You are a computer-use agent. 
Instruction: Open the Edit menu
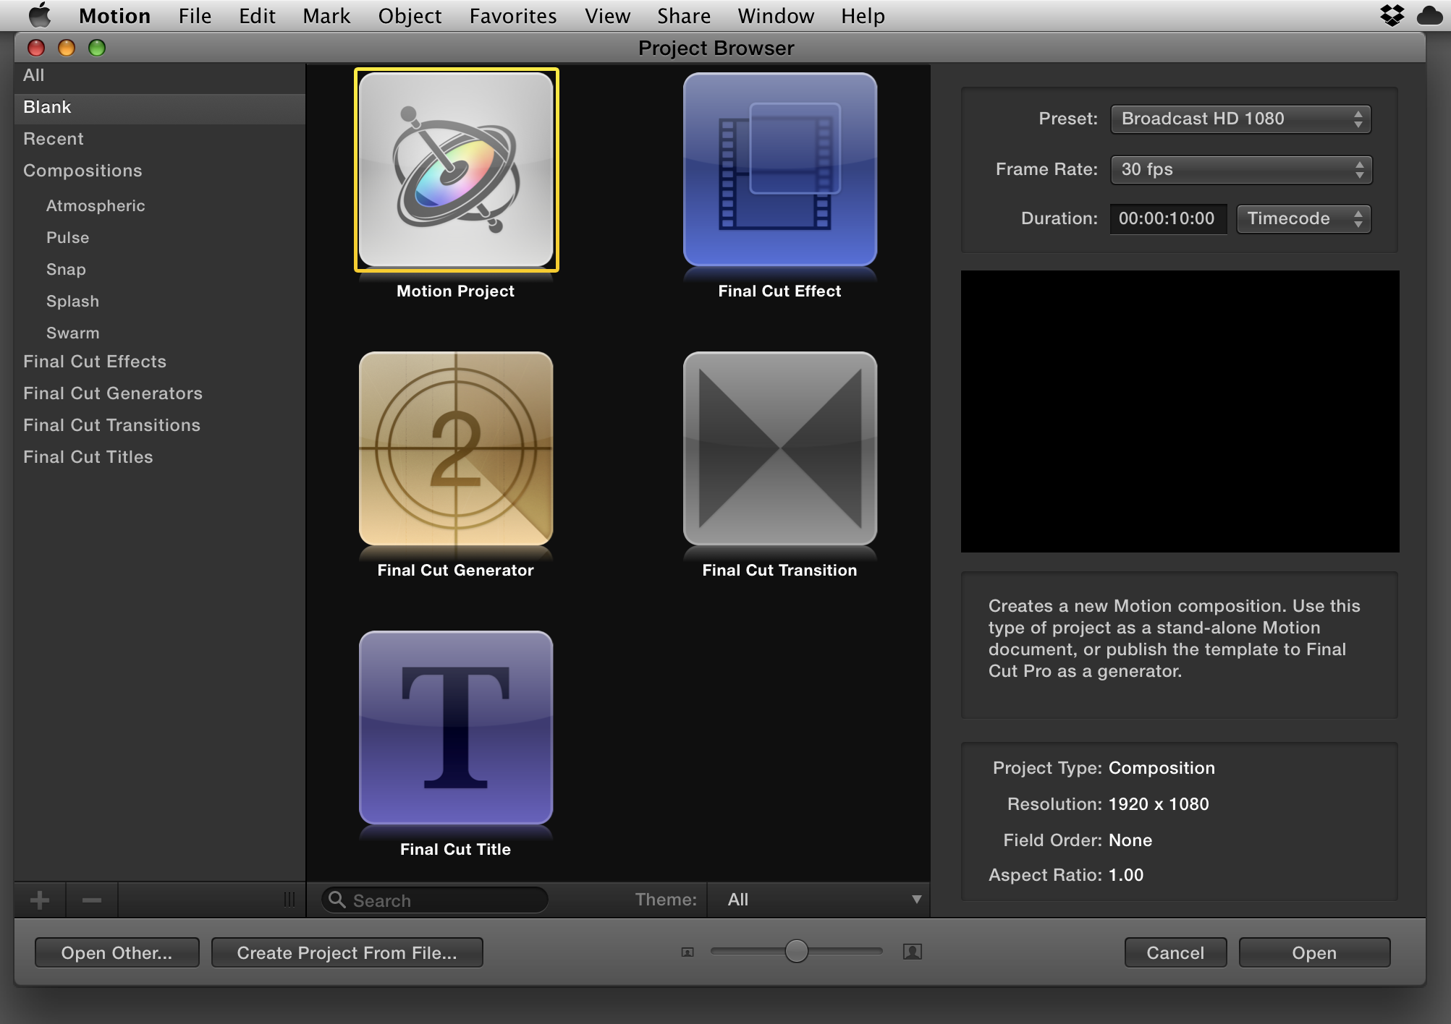pos(257,15)
